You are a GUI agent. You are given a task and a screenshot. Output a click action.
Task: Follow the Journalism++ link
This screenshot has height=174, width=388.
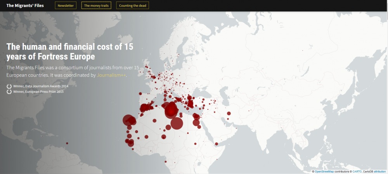[112, 75]
